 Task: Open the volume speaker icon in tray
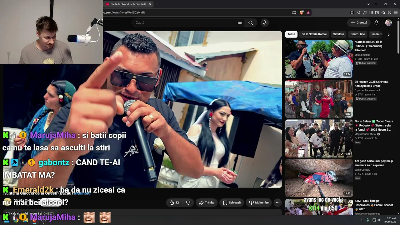379,220
